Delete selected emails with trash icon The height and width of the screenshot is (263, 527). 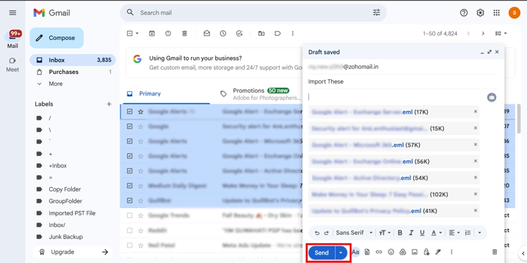pos(185,33)
